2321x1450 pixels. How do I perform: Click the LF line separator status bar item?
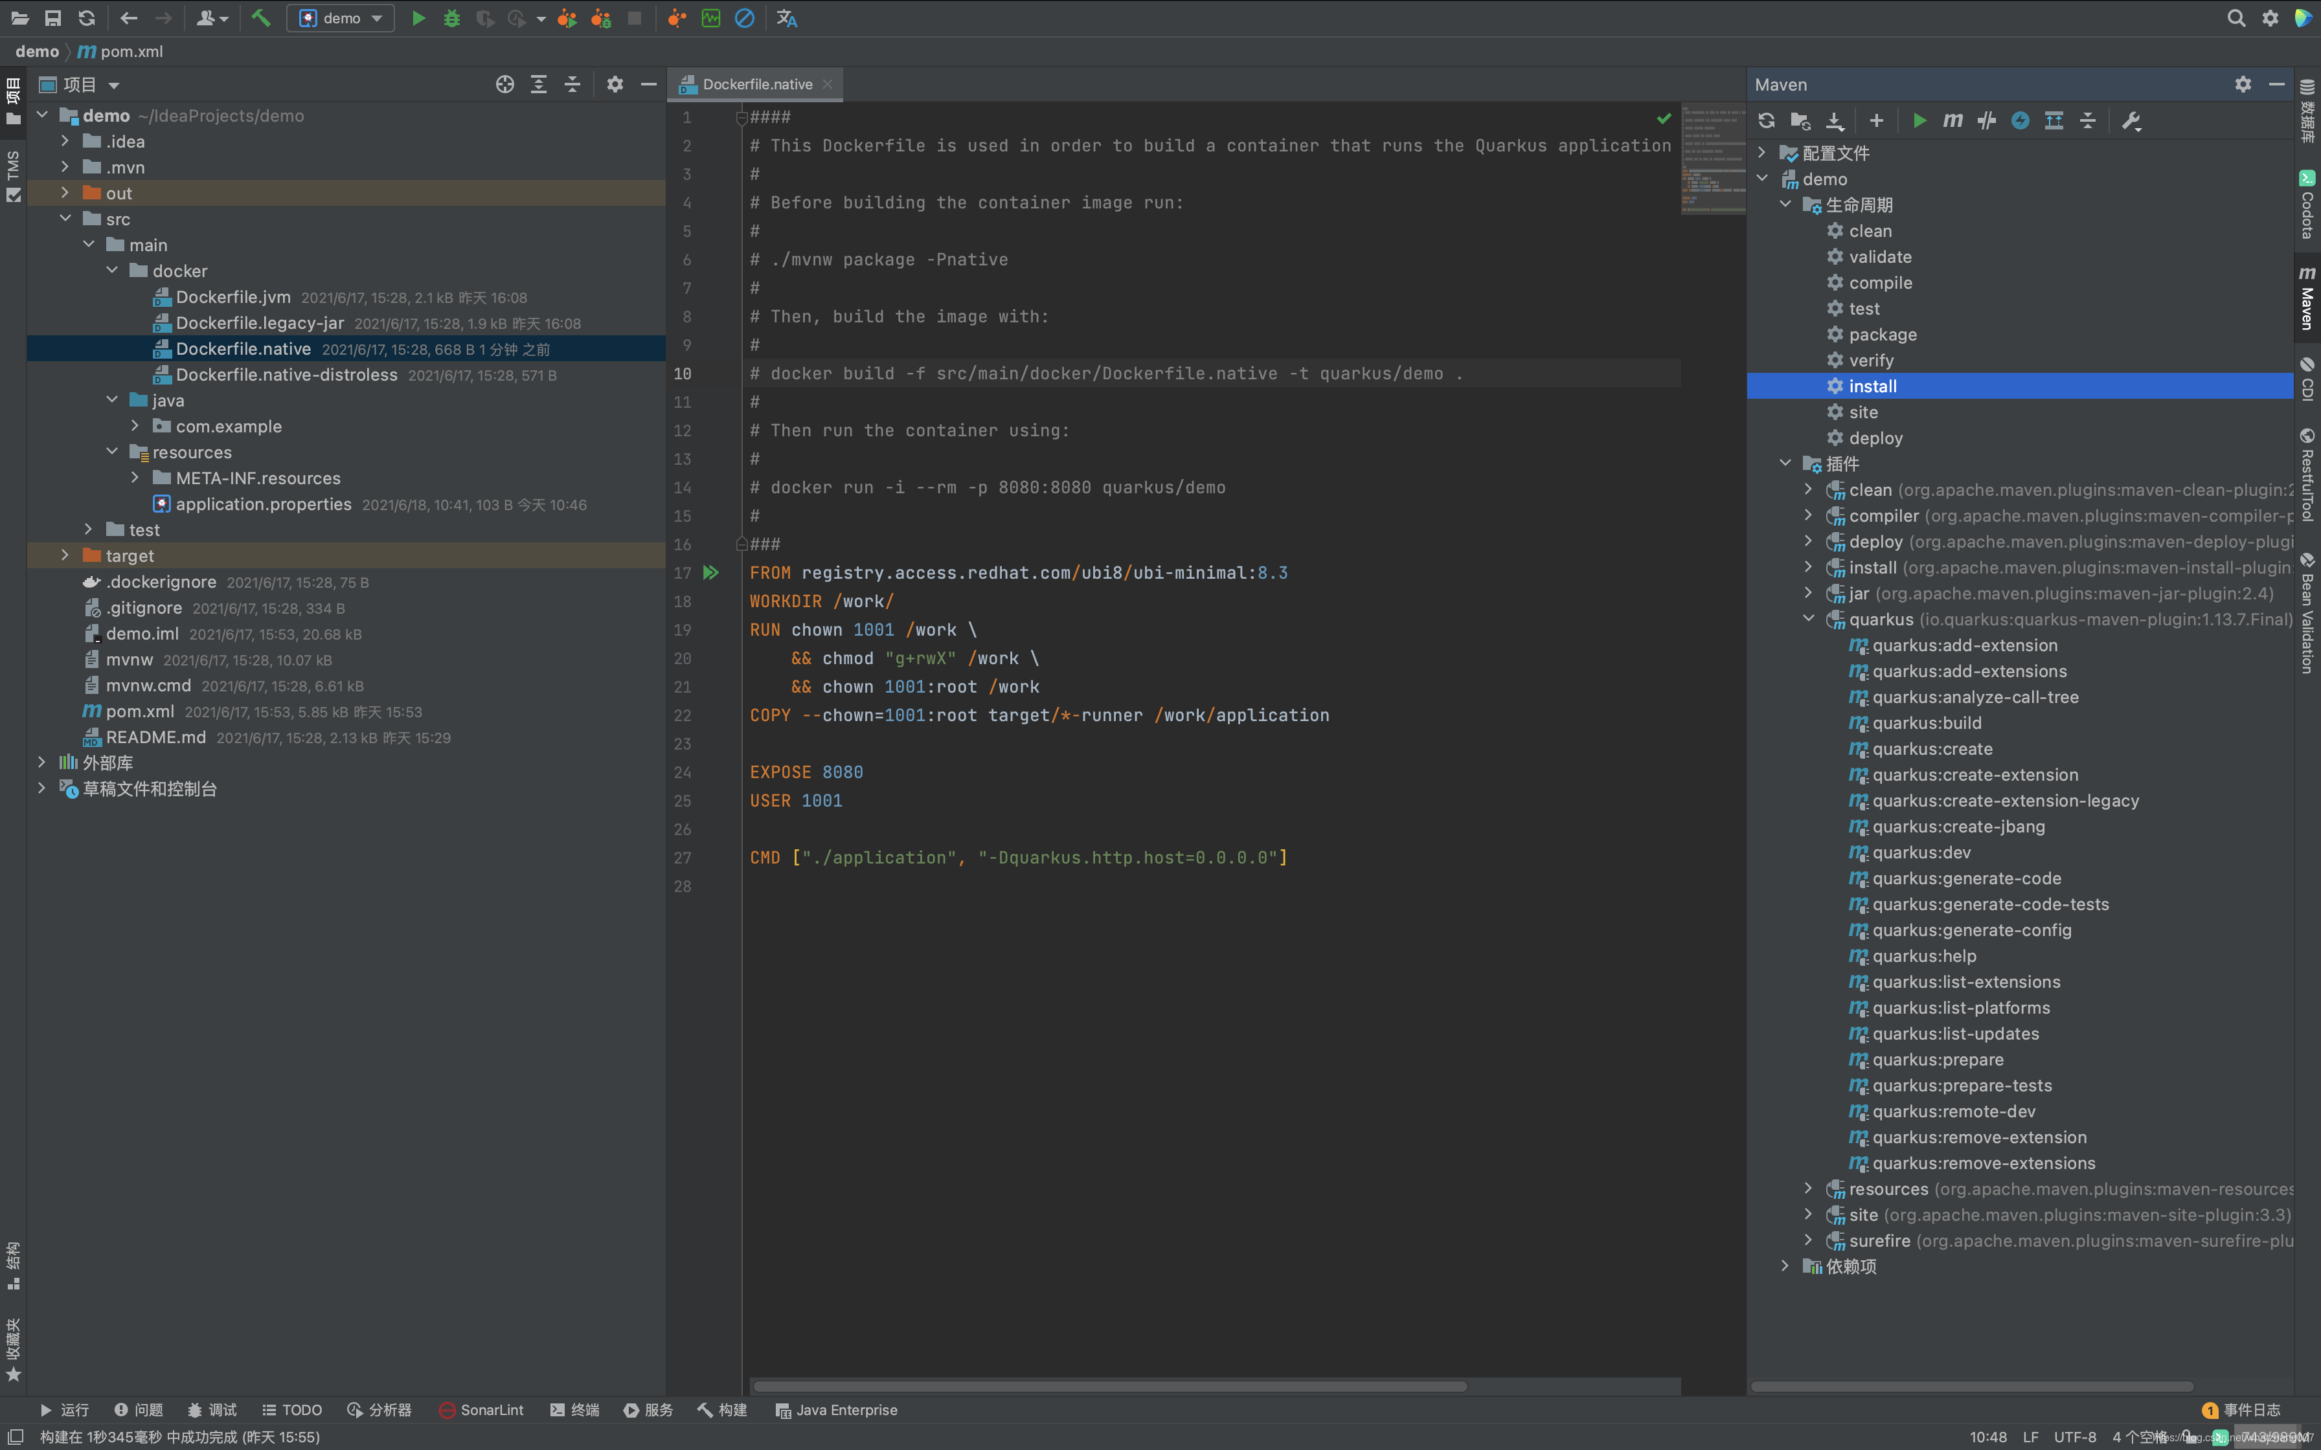2030,1436
